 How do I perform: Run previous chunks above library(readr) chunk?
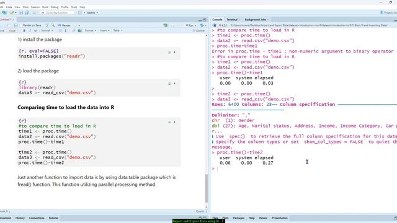click(x=169, y=84)
